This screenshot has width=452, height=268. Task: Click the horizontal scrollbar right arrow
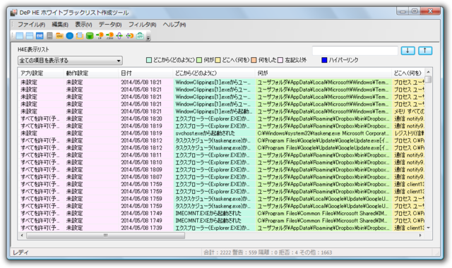pos(420,236)
